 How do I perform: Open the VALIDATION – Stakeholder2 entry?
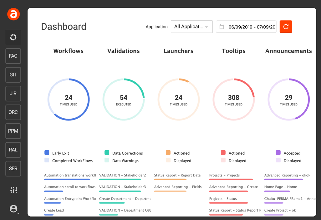pyautogui.click(x=122, y=175)
